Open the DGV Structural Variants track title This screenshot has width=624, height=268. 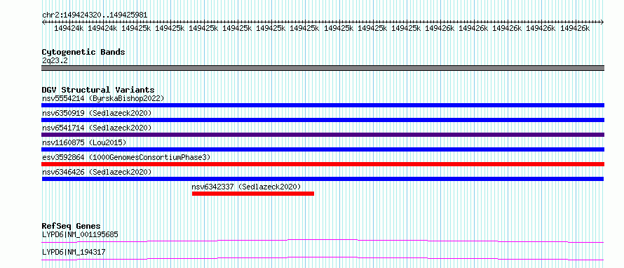[98, 90]
